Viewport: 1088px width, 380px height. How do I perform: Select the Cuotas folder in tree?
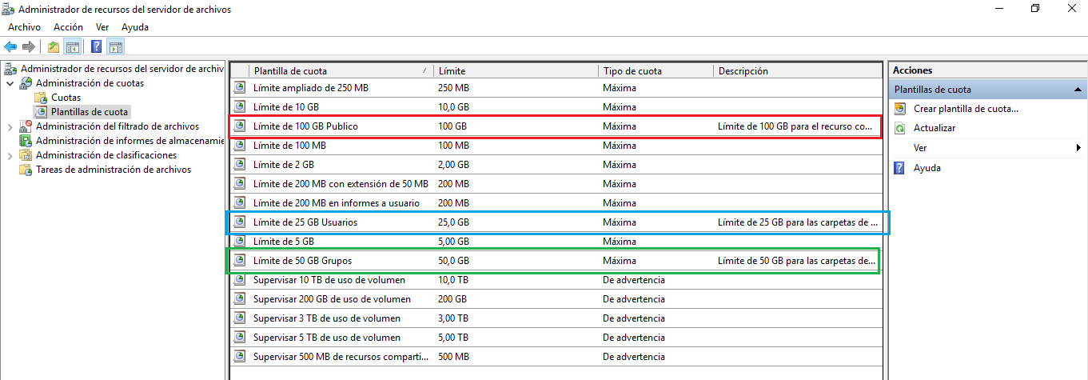tap(66, 98)
